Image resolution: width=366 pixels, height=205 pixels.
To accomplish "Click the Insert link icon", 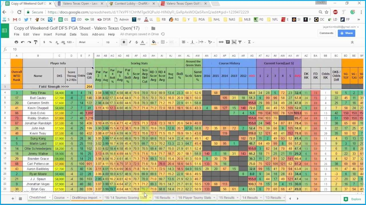I will coord(221,42).
